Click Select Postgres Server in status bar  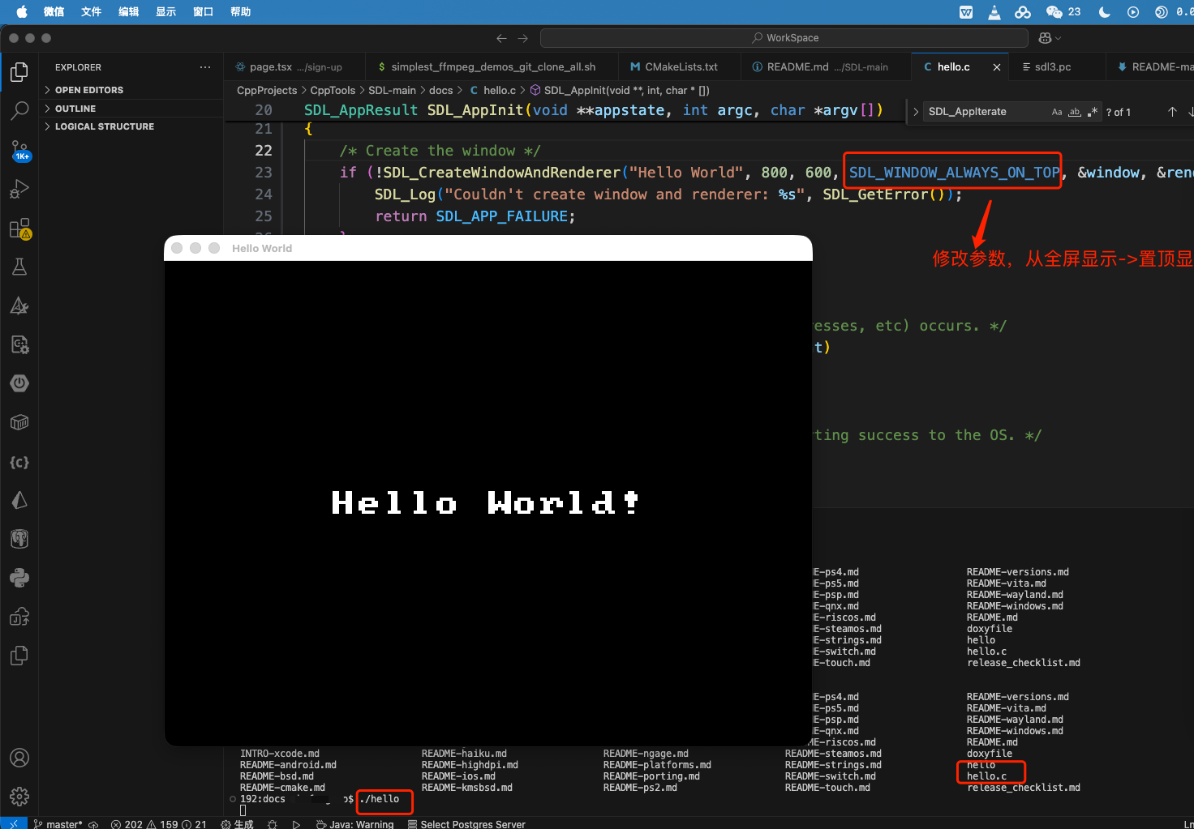tap(466, 824)
